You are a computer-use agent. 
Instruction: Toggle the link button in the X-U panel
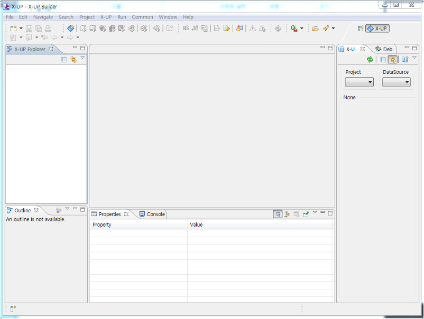(x=393, y=60)
